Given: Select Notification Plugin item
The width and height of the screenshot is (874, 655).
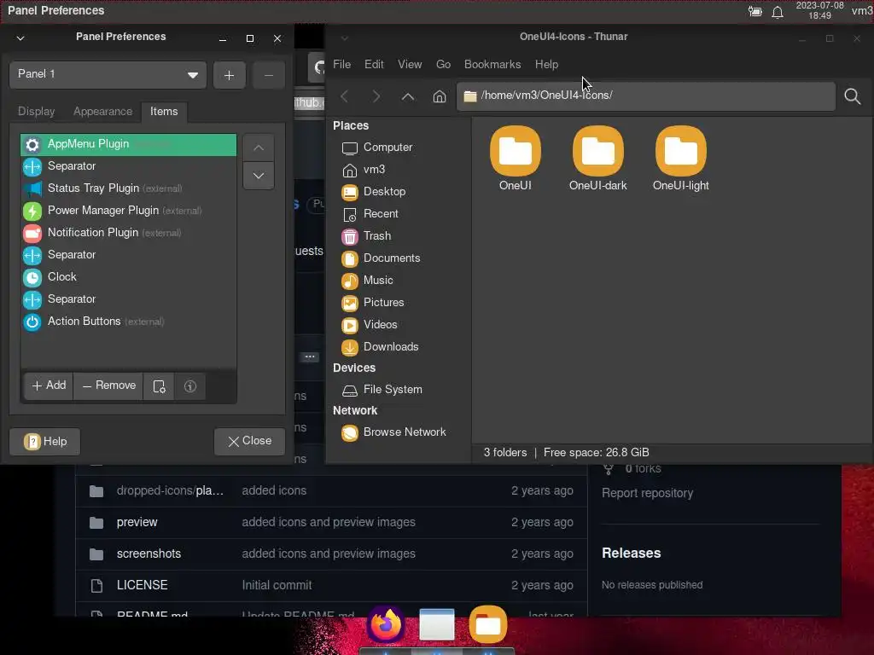Looking at the screenshot, I should tap(128, 233).
